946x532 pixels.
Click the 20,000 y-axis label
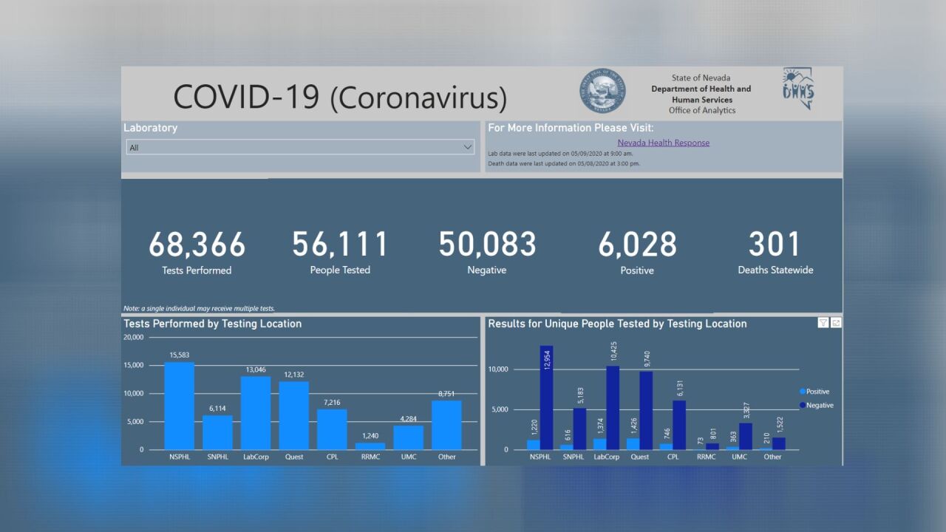tap(134, 338)
